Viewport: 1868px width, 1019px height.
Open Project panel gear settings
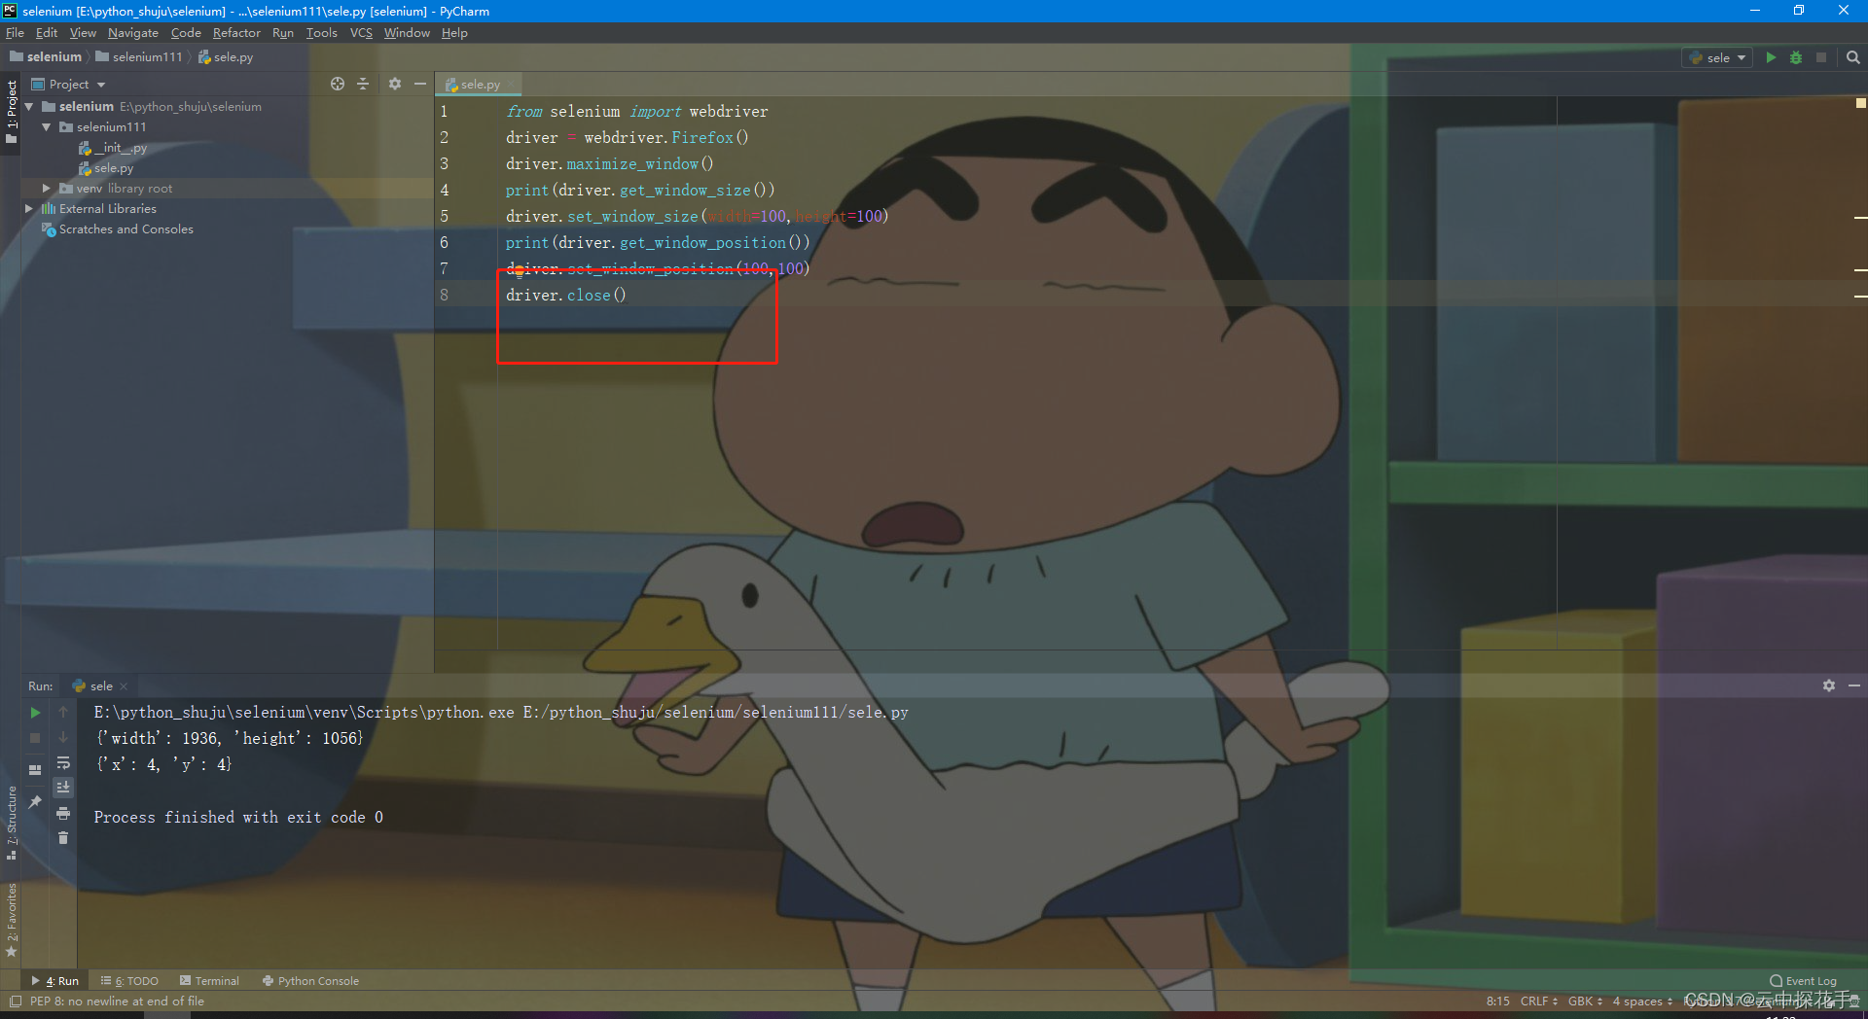tap(395, 84)
